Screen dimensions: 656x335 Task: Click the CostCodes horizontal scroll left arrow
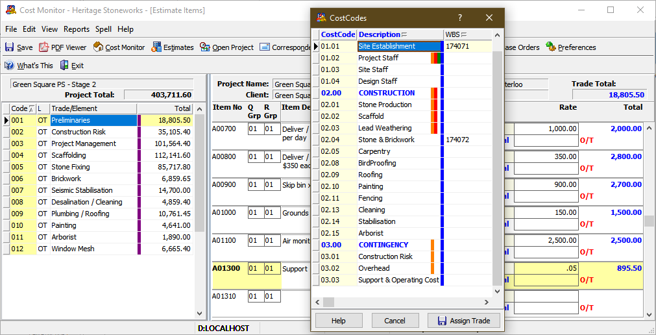[317, 302]
